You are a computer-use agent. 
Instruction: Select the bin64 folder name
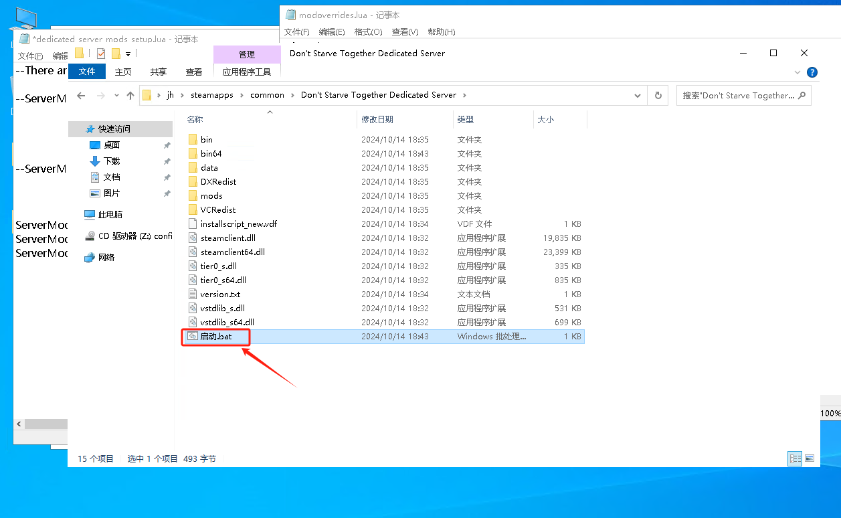point(211,154)
